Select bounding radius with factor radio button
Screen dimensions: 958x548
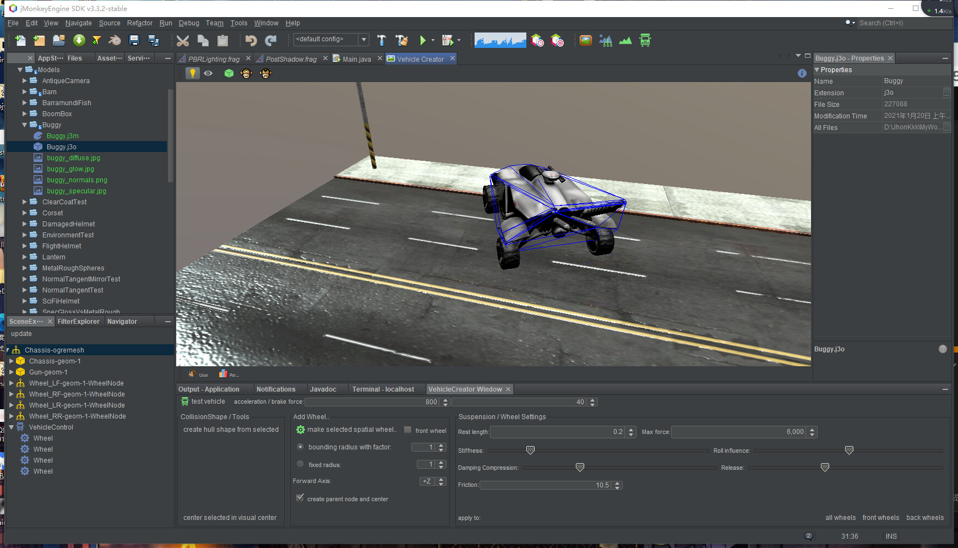pos(300,447)
